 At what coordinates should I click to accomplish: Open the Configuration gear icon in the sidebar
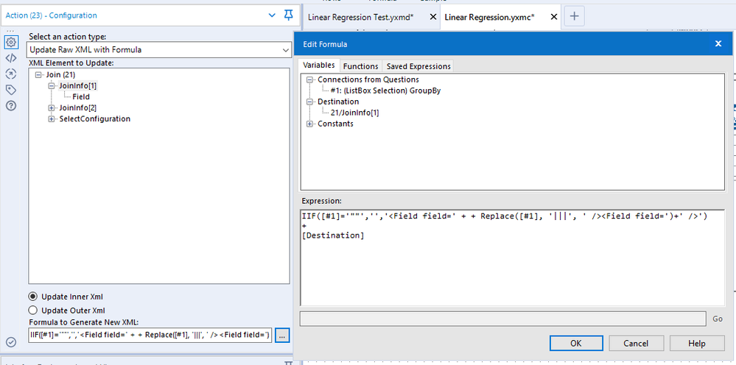(11, 43)
